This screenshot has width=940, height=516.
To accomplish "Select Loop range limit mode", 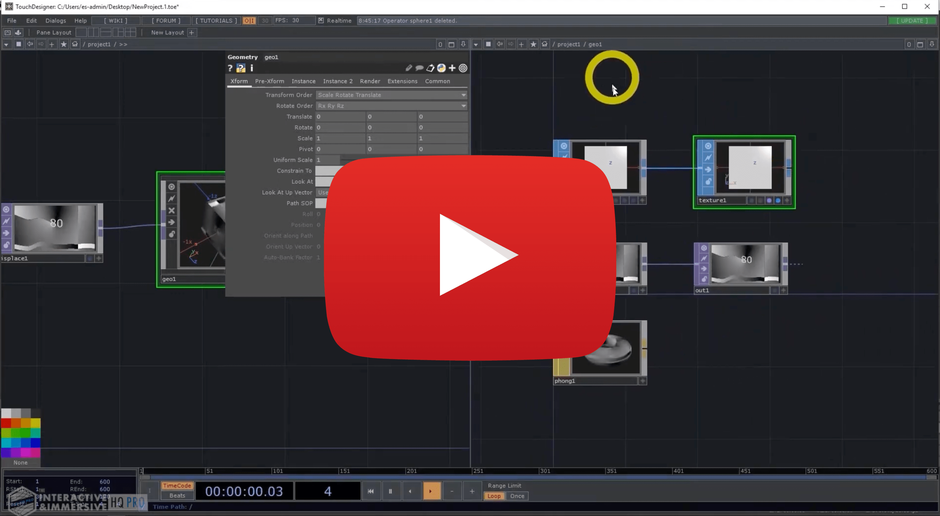I will pos(494,496).
